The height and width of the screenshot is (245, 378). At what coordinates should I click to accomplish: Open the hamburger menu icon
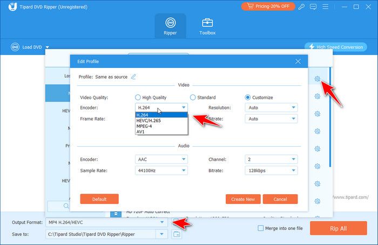coord(326,6)
